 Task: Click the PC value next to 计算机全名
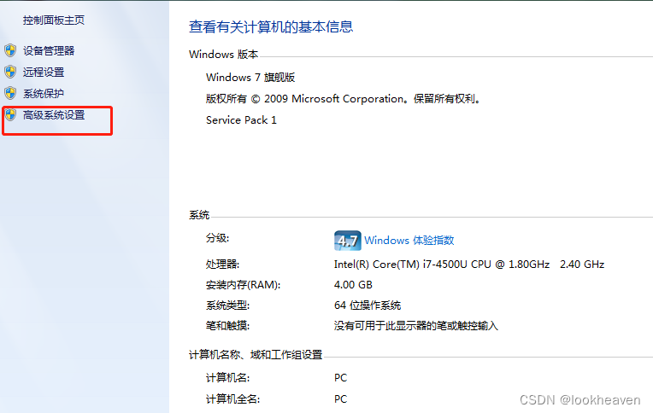341,399
